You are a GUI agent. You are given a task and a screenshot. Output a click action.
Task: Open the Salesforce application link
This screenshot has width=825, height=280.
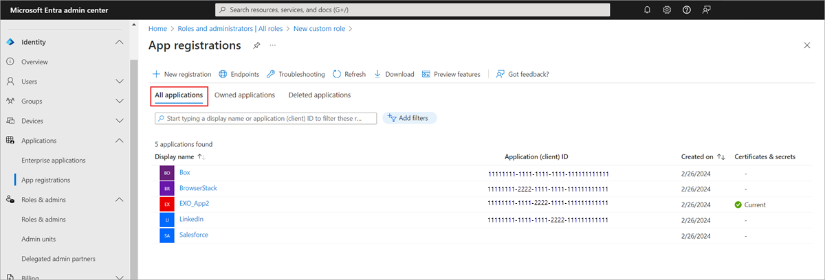click(x=193, y=235)
